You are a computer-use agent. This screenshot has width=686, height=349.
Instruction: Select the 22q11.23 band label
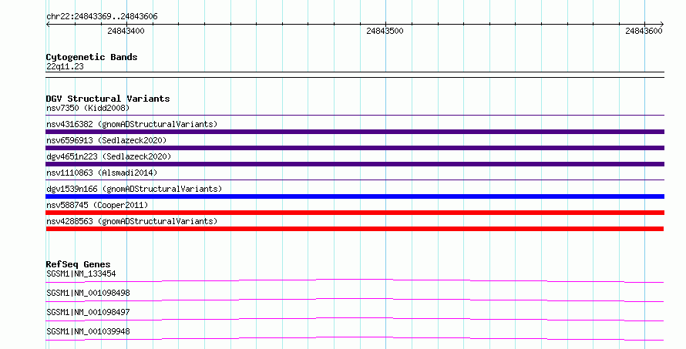65,66
